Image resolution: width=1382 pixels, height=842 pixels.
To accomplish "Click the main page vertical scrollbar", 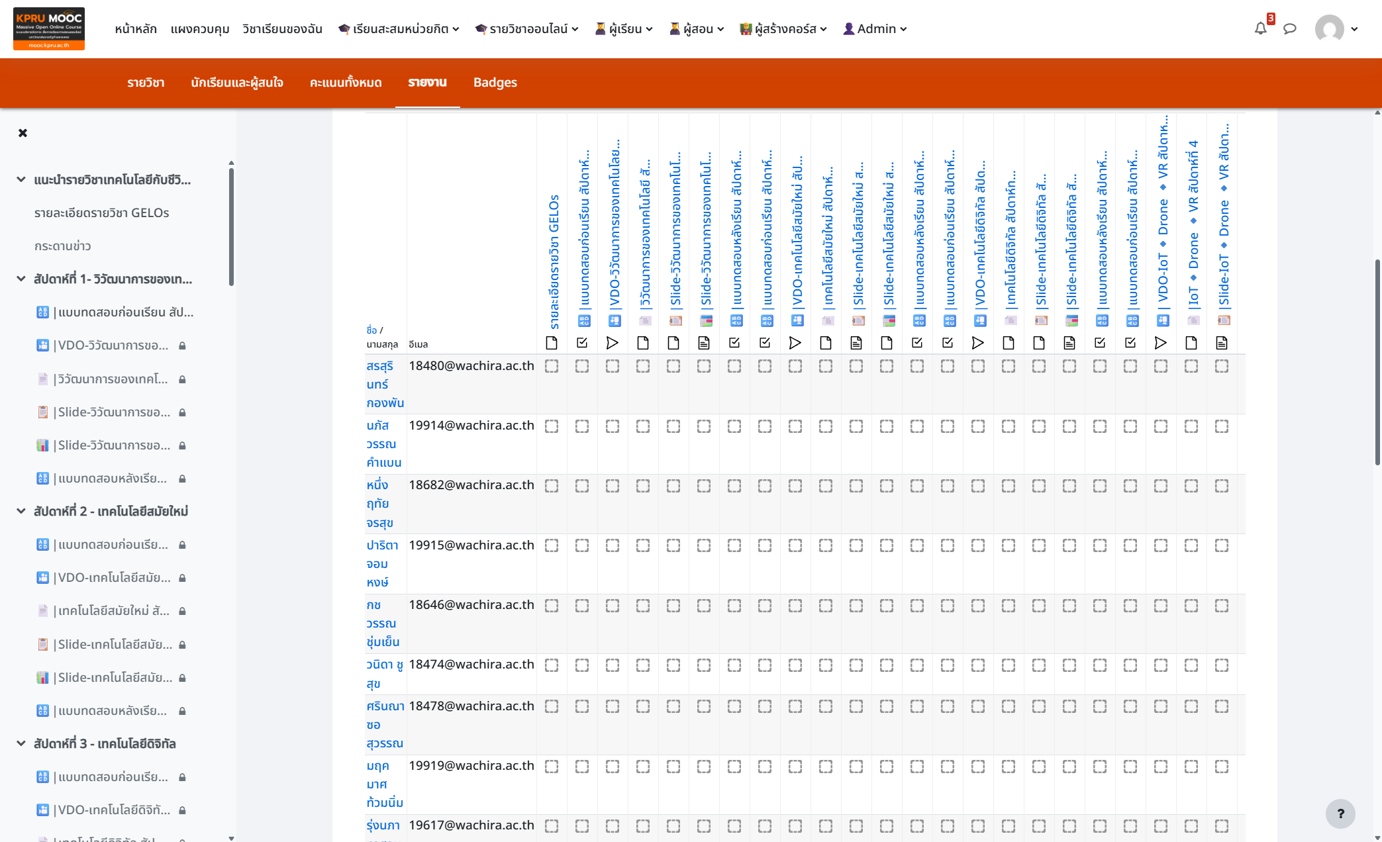I will [1377, 361].
